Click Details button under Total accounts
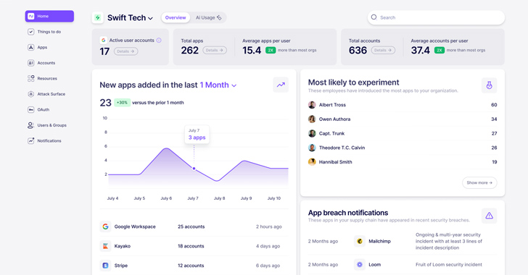 (x=383, y=51)
